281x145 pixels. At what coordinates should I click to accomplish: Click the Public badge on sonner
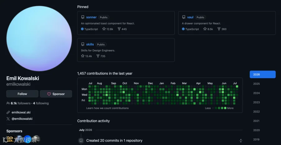(x=104, y=17)
